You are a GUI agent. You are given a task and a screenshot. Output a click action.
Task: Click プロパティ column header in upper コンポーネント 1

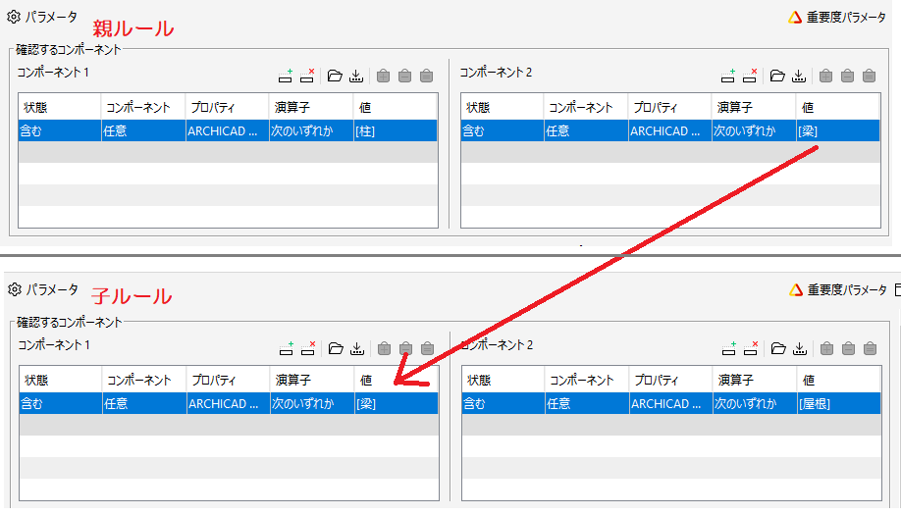tap(227, 107)
